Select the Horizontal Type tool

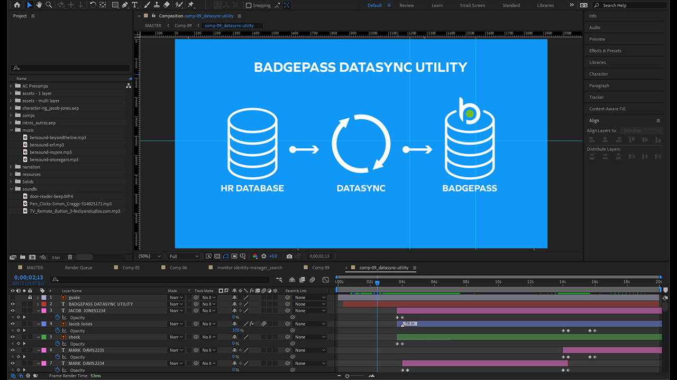pyautogui.click(x=135, y=5)
